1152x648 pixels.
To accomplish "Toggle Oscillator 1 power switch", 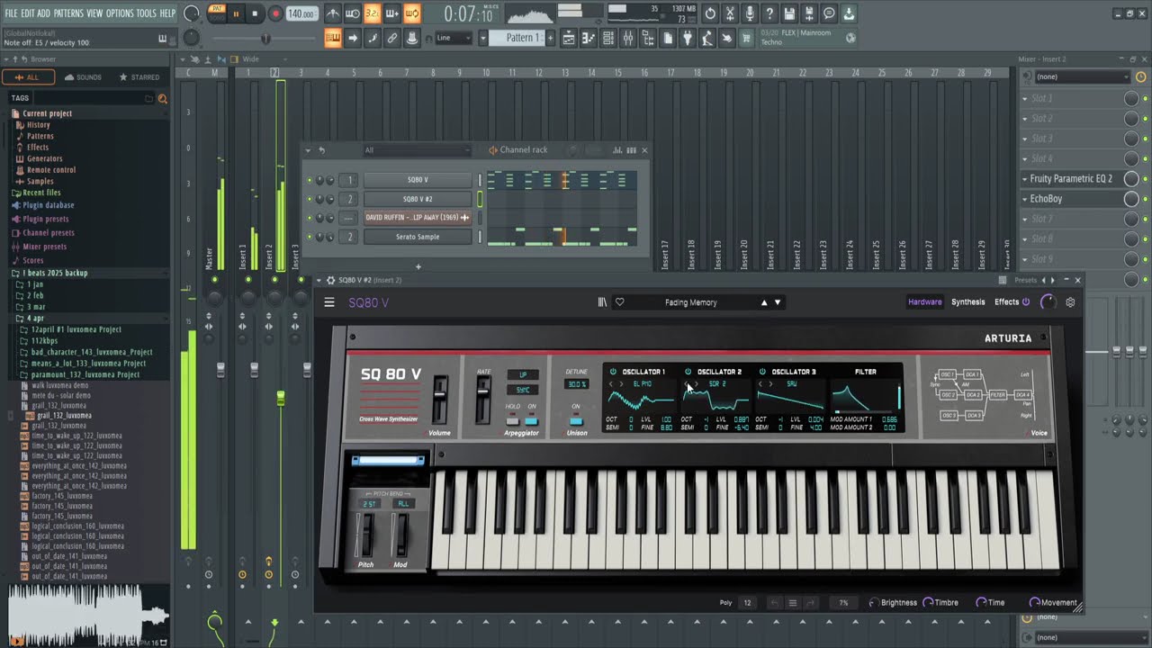I will pos(613,372).
